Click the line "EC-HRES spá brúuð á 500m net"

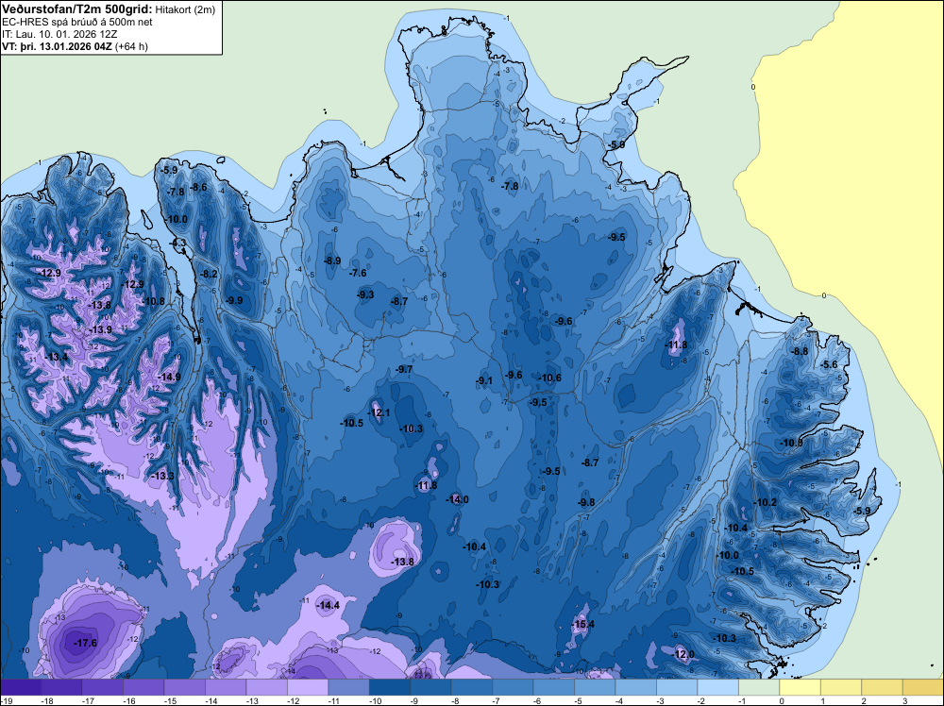click(77, 23)
